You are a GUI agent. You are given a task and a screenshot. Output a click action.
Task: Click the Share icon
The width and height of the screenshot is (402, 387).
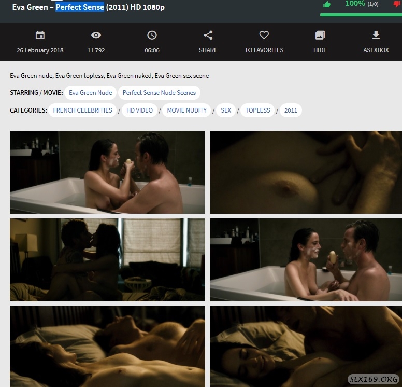tap(208, 35)
